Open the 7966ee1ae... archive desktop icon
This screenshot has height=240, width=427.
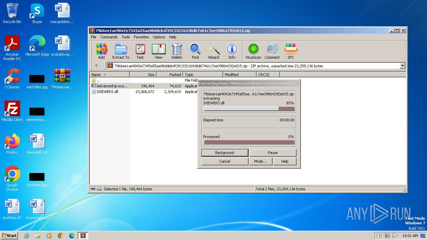[x=62, y=78]
